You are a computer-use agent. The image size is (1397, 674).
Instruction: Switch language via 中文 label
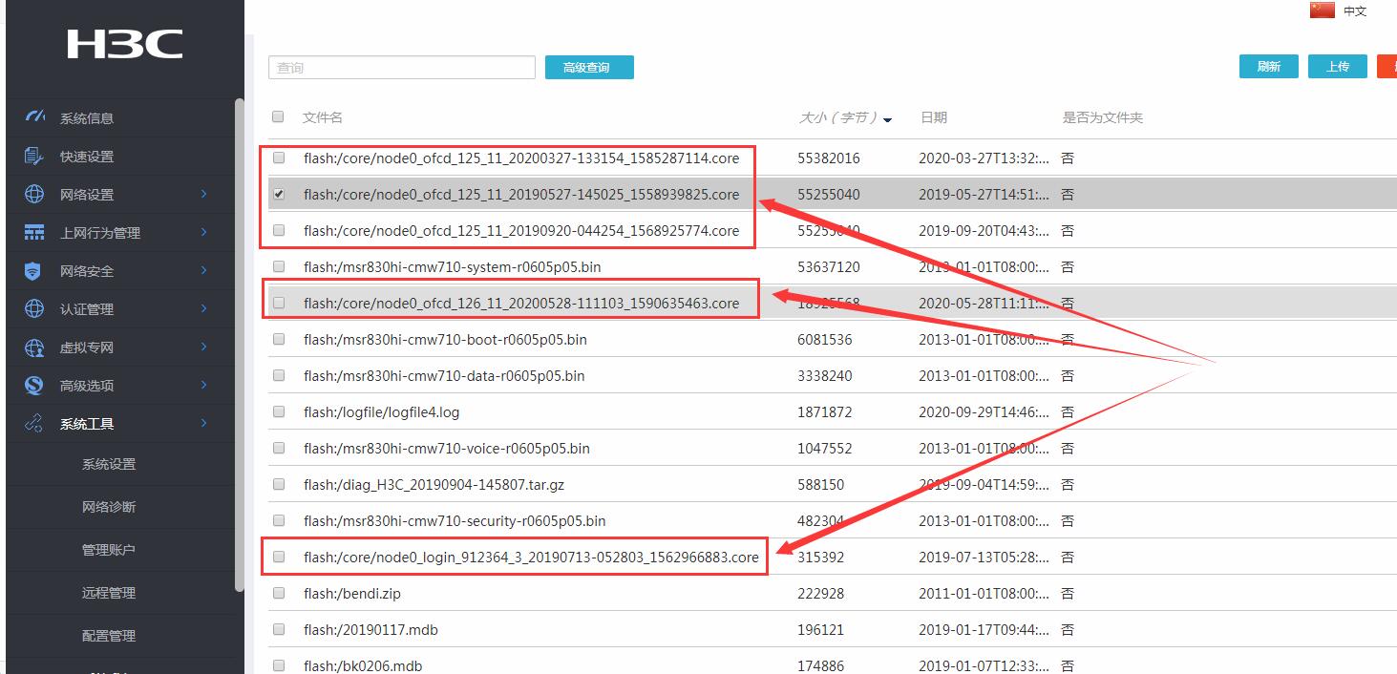point(1355,11)
